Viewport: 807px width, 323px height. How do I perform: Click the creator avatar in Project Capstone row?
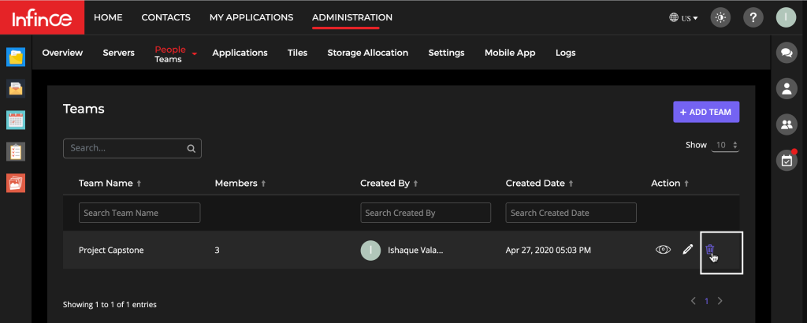(370, 251)
